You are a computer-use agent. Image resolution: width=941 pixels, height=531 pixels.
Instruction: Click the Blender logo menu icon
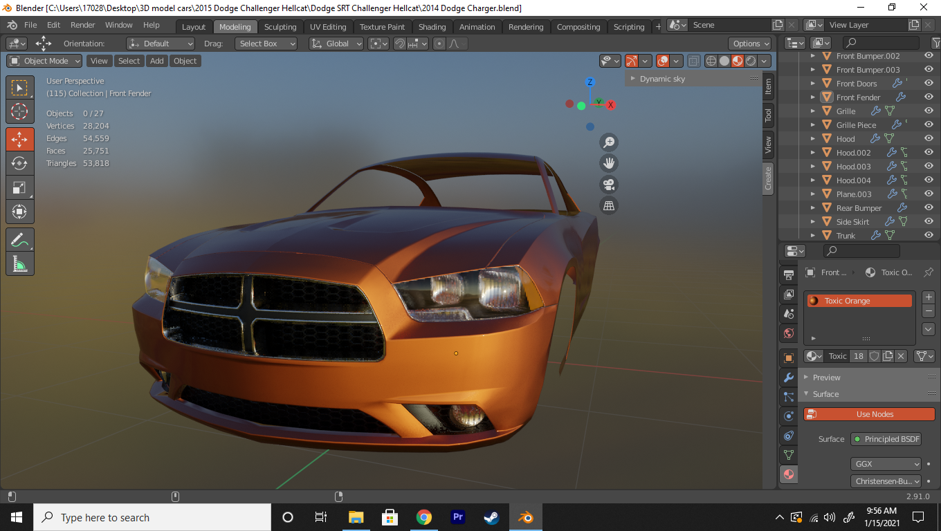pyautogui.click(x=12, y=25)
